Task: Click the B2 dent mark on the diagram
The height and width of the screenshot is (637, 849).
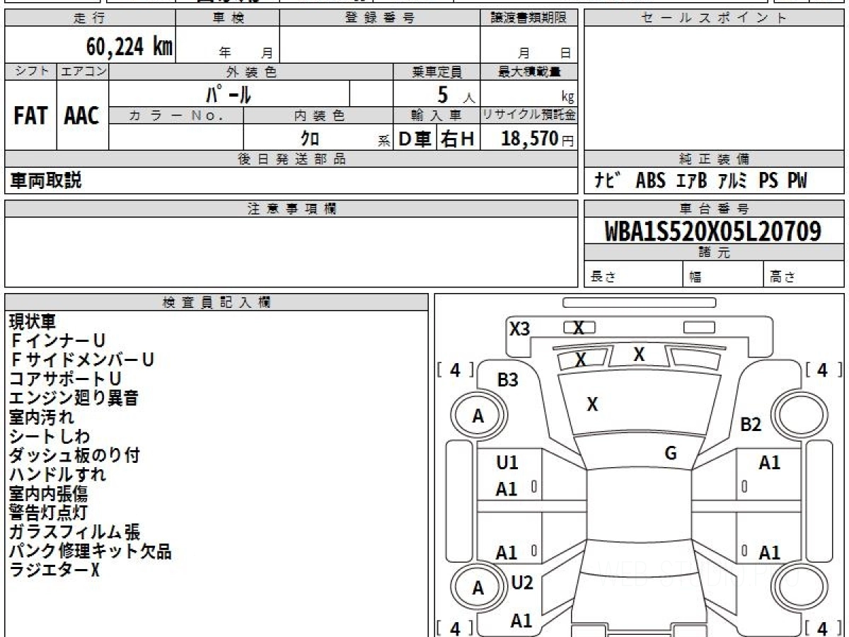Action: pos(750,425)
